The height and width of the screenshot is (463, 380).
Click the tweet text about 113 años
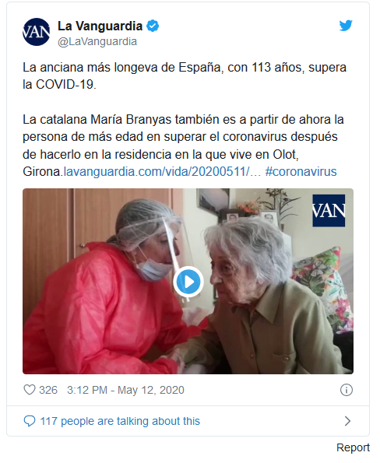pos(185,76)
